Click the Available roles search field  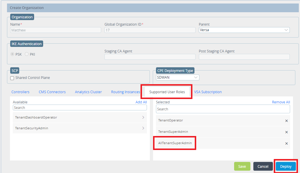(80, 107)
